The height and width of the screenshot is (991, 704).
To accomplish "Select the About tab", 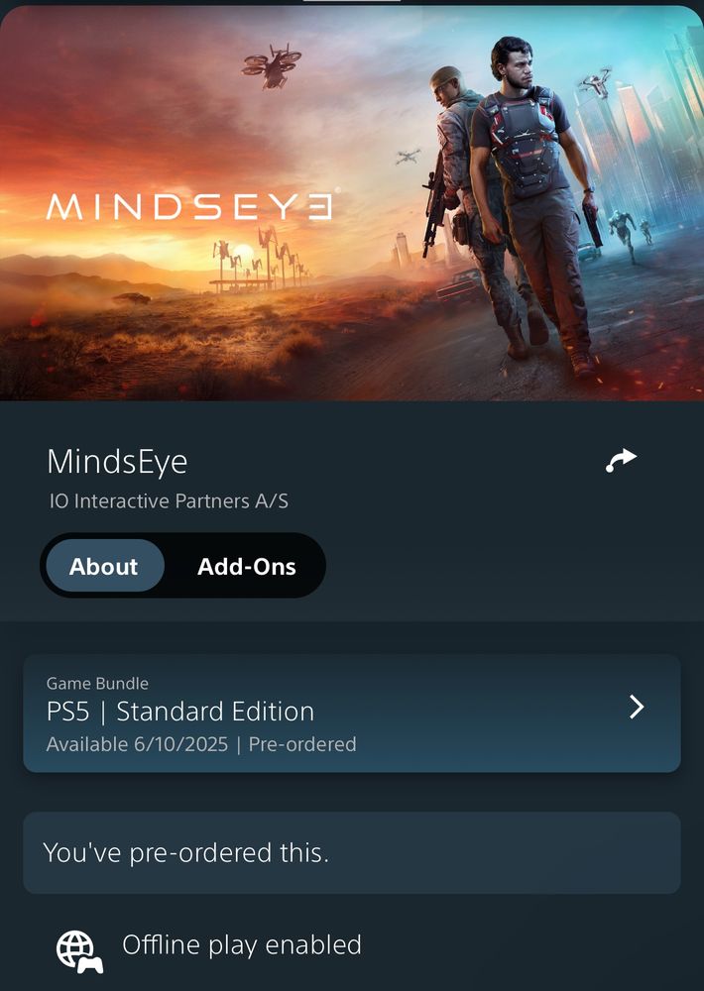I will 104,566.
